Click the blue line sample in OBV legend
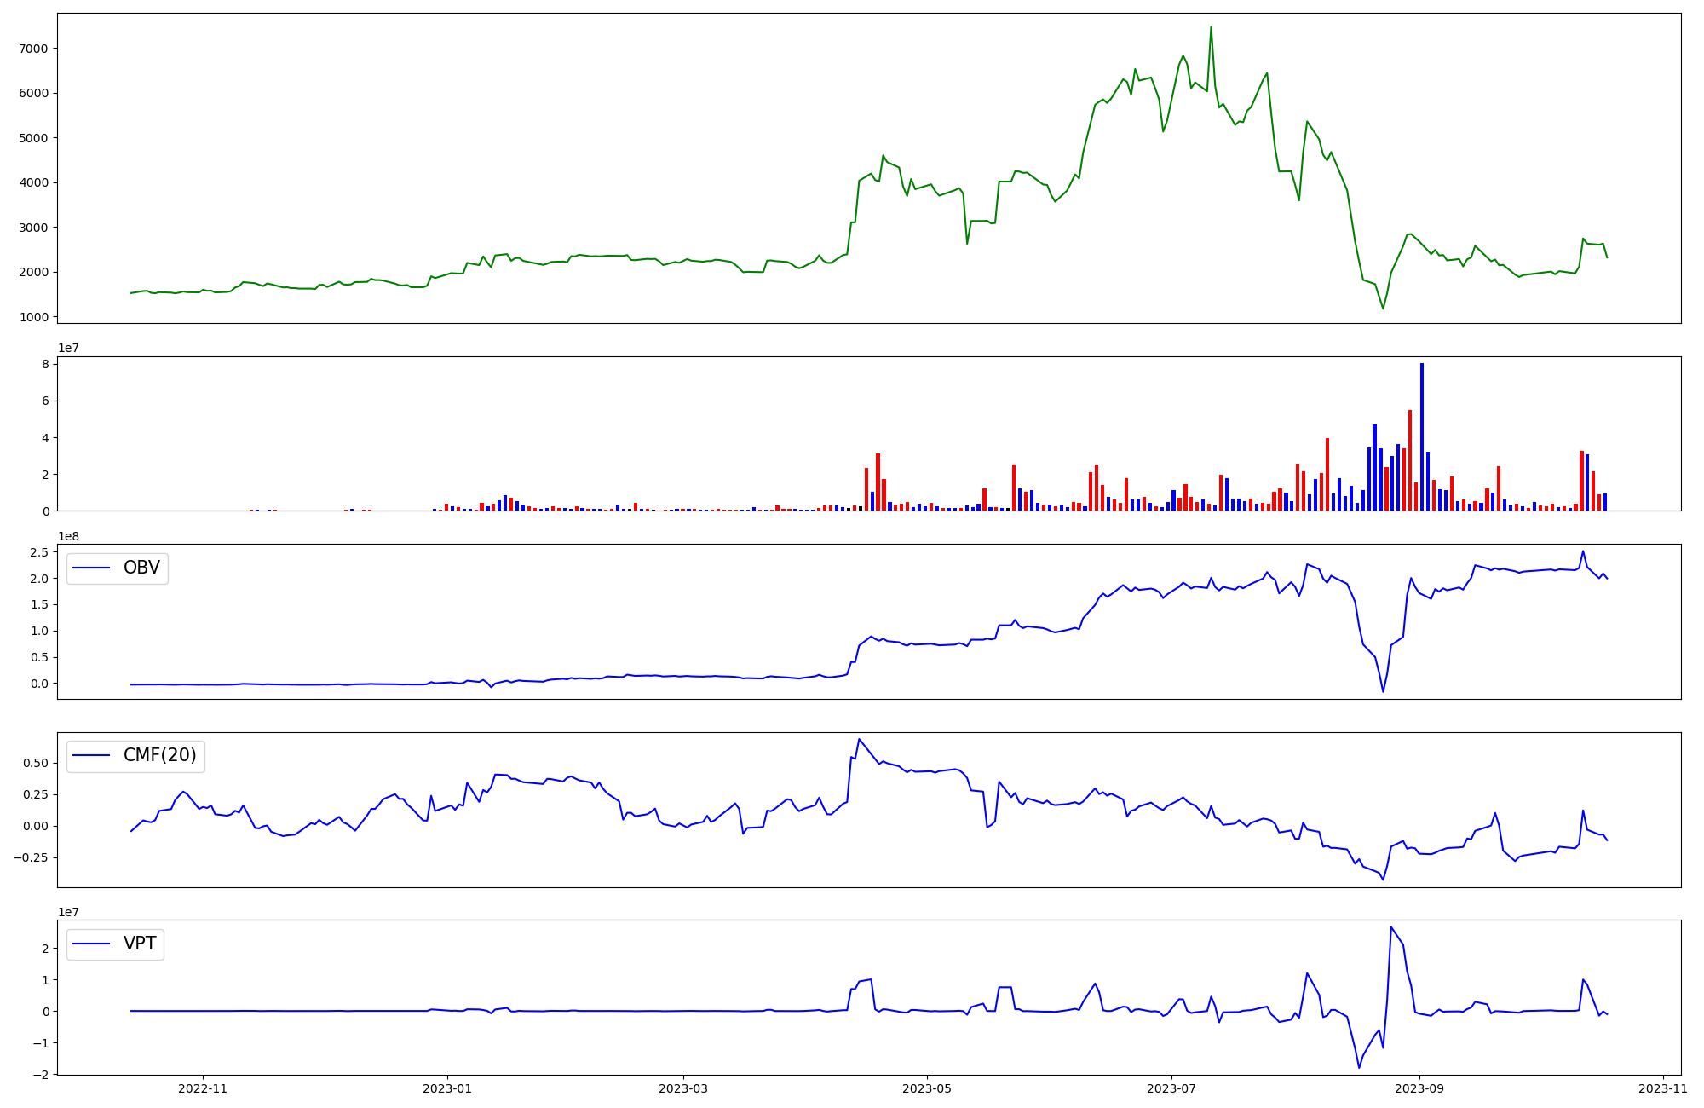Screen dimensions: 1704x1108 (x=92, y=568)
